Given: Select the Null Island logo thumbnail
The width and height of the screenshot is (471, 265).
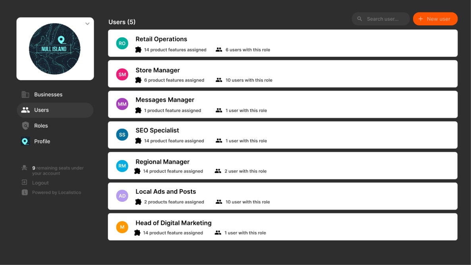Looking at the screenshot, I should pos(55,49).
